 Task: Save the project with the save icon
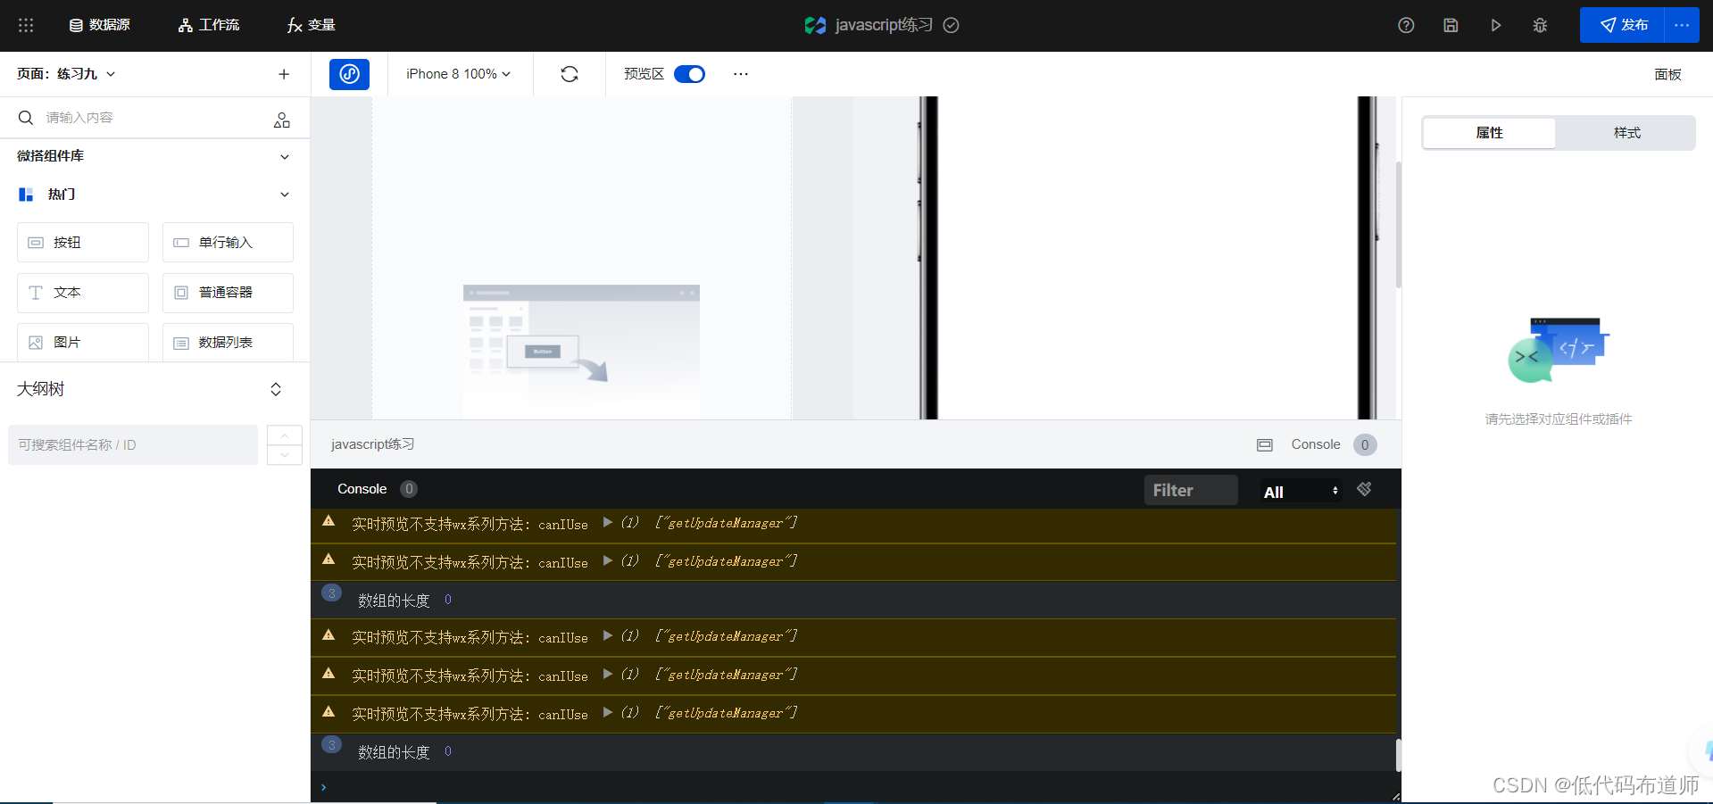click(1451, 25)
